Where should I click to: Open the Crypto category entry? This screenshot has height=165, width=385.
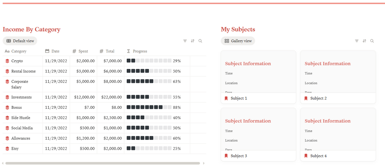[17, 61]
